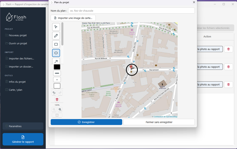
Task: Click the Rue de Bellevue label on map
Action: 101,58
